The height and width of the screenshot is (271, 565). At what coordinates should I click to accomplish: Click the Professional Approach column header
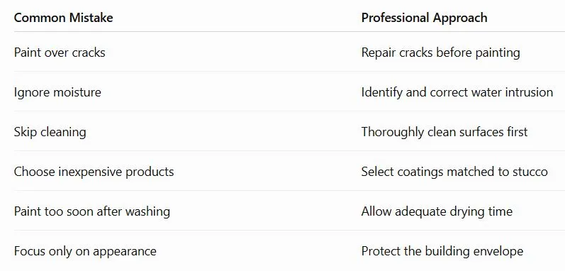(424, 18)
